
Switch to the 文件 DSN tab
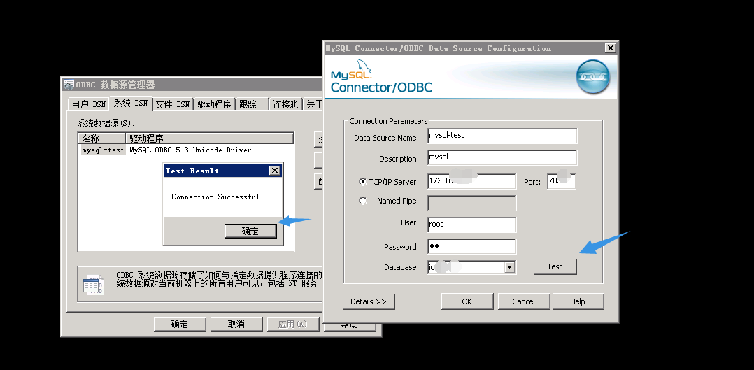click(173, 104)
